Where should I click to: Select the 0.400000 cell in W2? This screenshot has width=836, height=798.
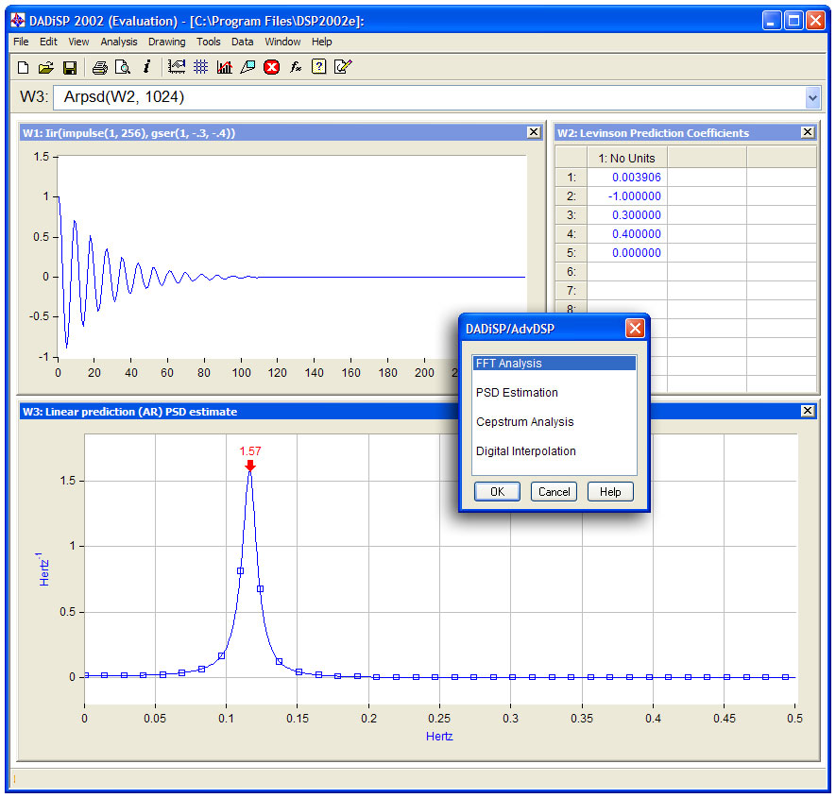pos(627,234)
